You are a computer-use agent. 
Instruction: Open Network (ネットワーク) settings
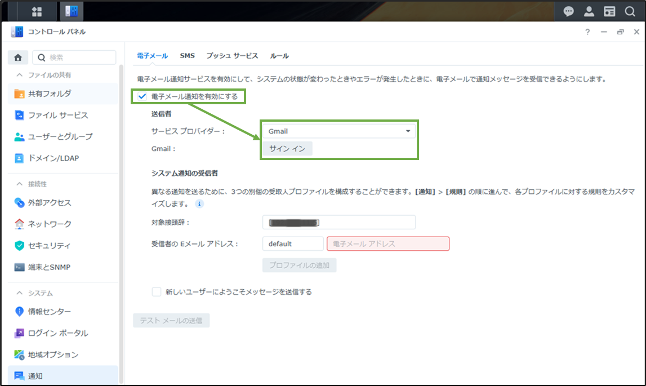pyautogui.click(x=63, y=224)
